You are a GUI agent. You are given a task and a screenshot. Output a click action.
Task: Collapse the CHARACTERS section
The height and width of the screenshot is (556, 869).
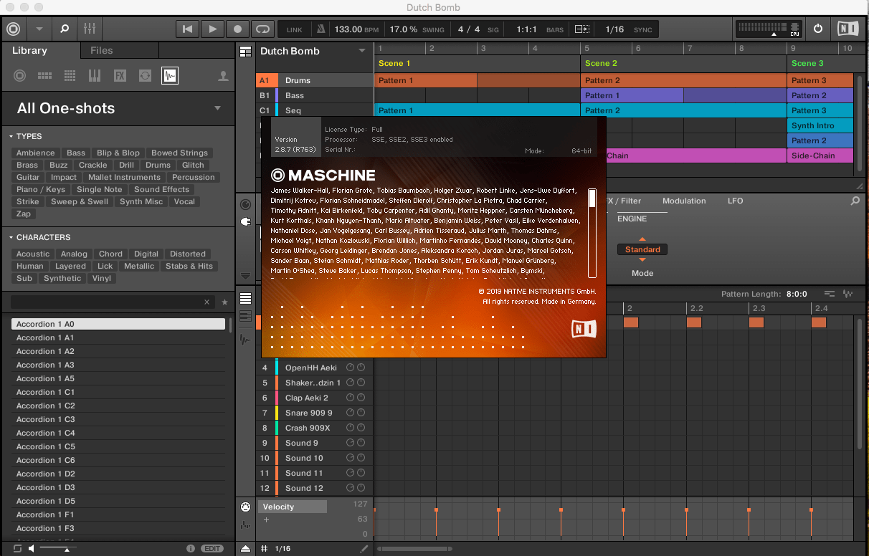pos(39,237)
